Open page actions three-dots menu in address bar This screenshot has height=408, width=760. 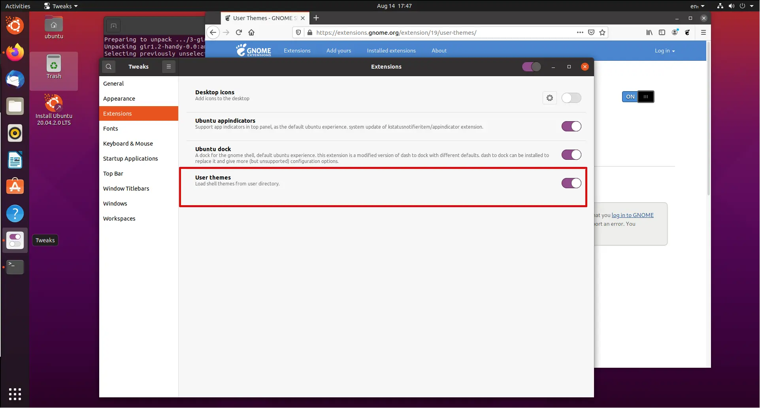point(580,32)
